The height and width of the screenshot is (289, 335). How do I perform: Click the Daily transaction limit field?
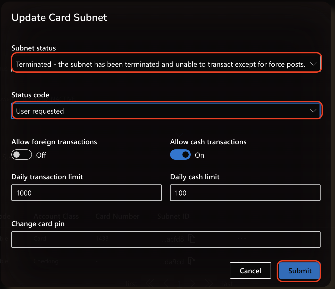87,193
